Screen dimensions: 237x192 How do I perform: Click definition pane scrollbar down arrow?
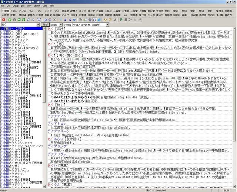point(234,186)
